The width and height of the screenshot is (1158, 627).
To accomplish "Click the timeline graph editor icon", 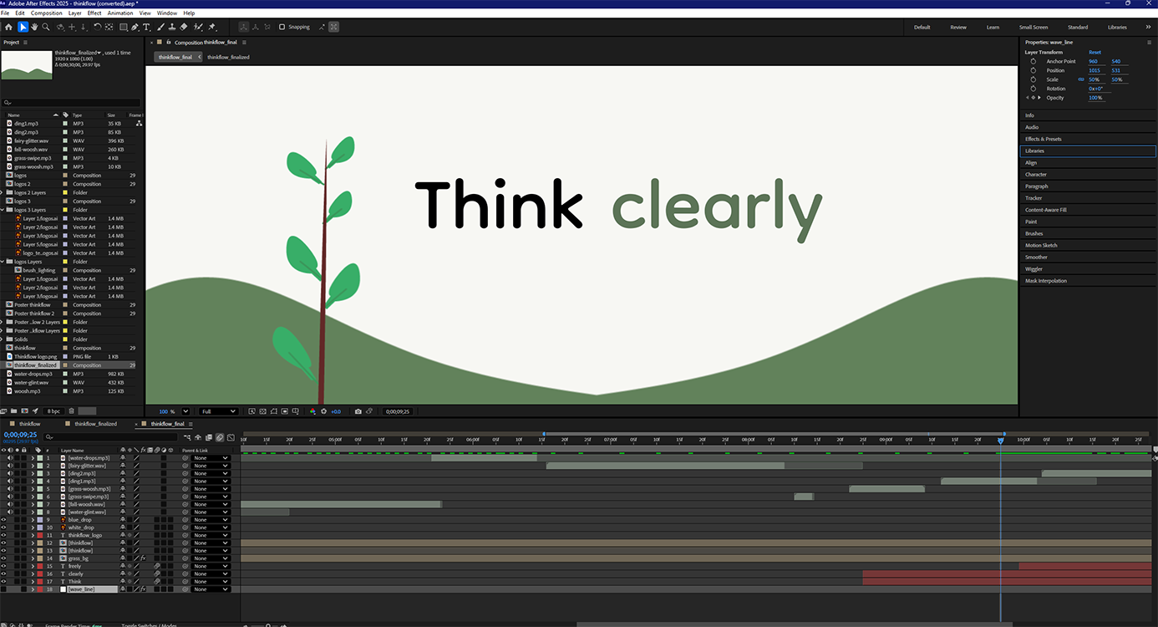I will 230,437.
